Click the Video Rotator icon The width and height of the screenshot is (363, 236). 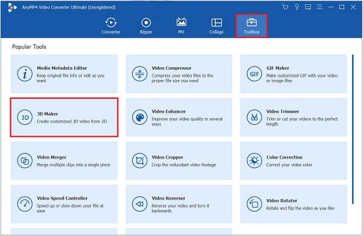pos(254,204)
